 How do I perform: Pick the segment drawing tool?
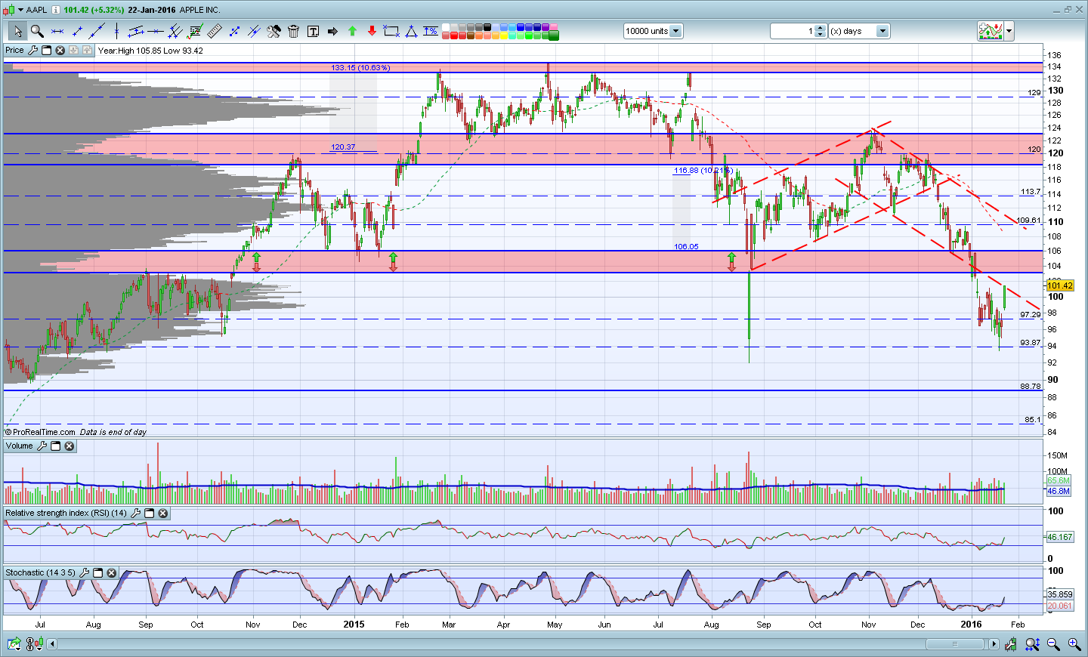point(76,31)
